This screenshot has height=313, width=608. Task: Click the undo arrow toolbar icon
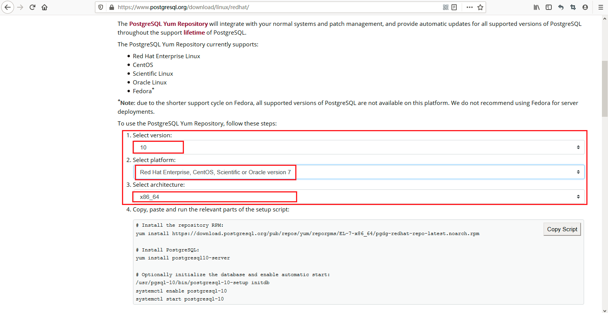coord(561,7)
